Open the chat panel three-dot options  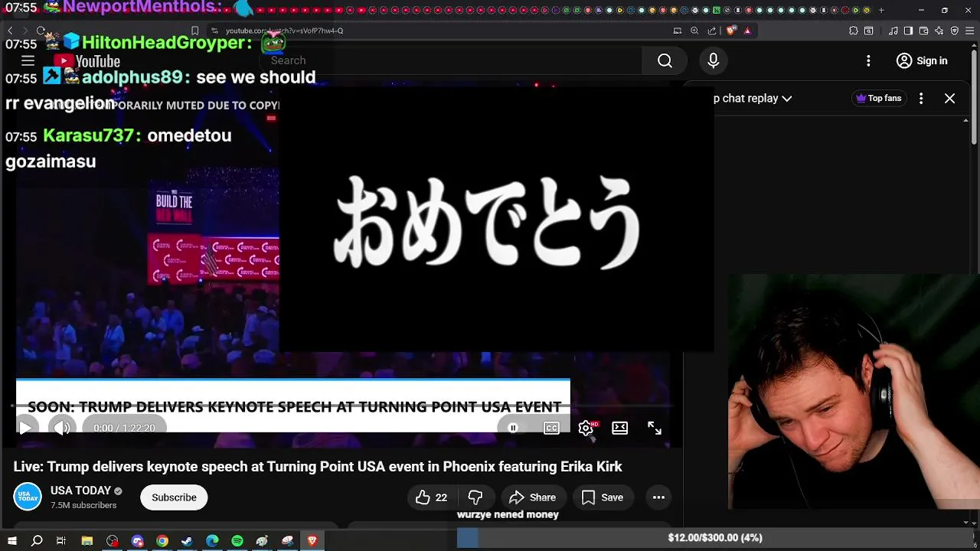[921, 98]
